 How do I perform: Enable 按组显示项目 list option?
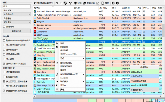tap(4, 77)
